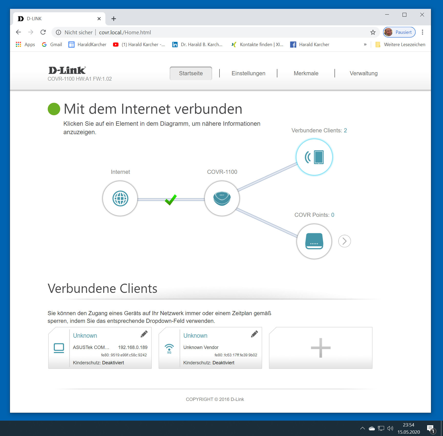Click the OneDrive cloud tray icon
443x436 pixels.
[372, 428]
